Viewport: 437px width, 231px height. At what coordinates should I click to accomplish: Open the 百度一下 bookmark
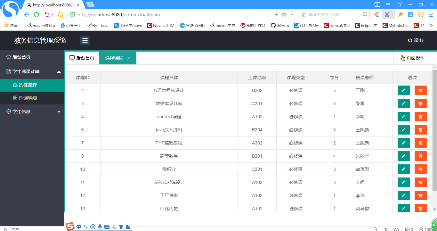point(71,25)
